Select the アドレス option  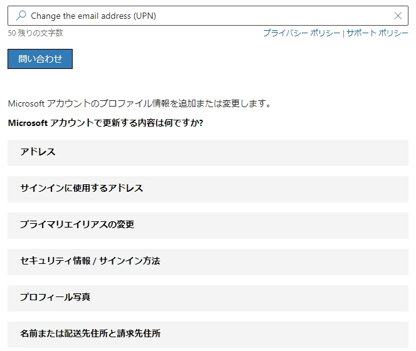[208, 153]
